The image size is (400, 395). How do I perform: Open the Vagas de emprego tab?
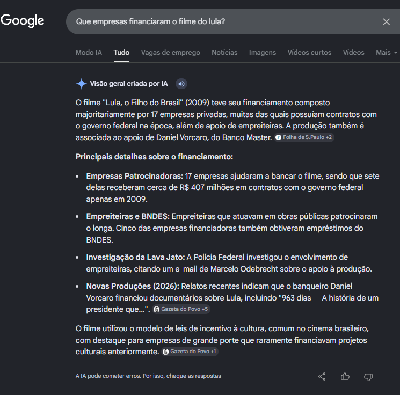click(x=170, y=53)
